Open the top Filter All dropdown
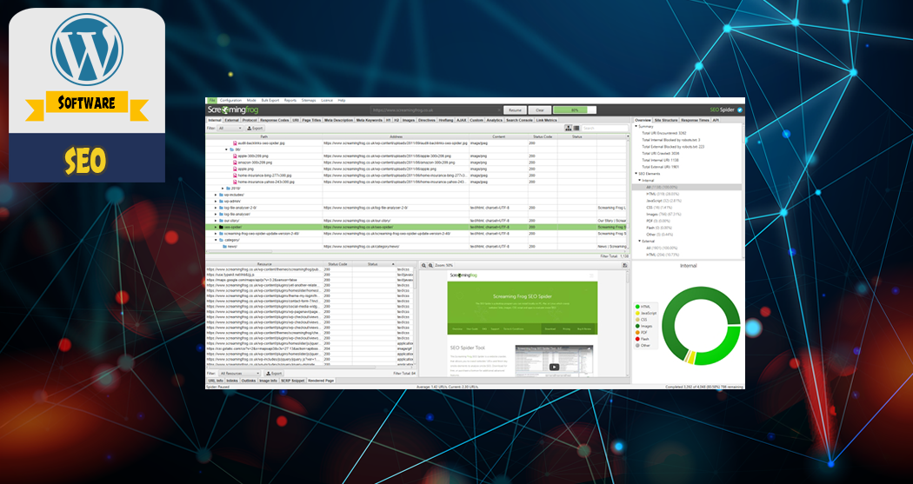Screen dimensions: 913x484 (x=230, y=128)
